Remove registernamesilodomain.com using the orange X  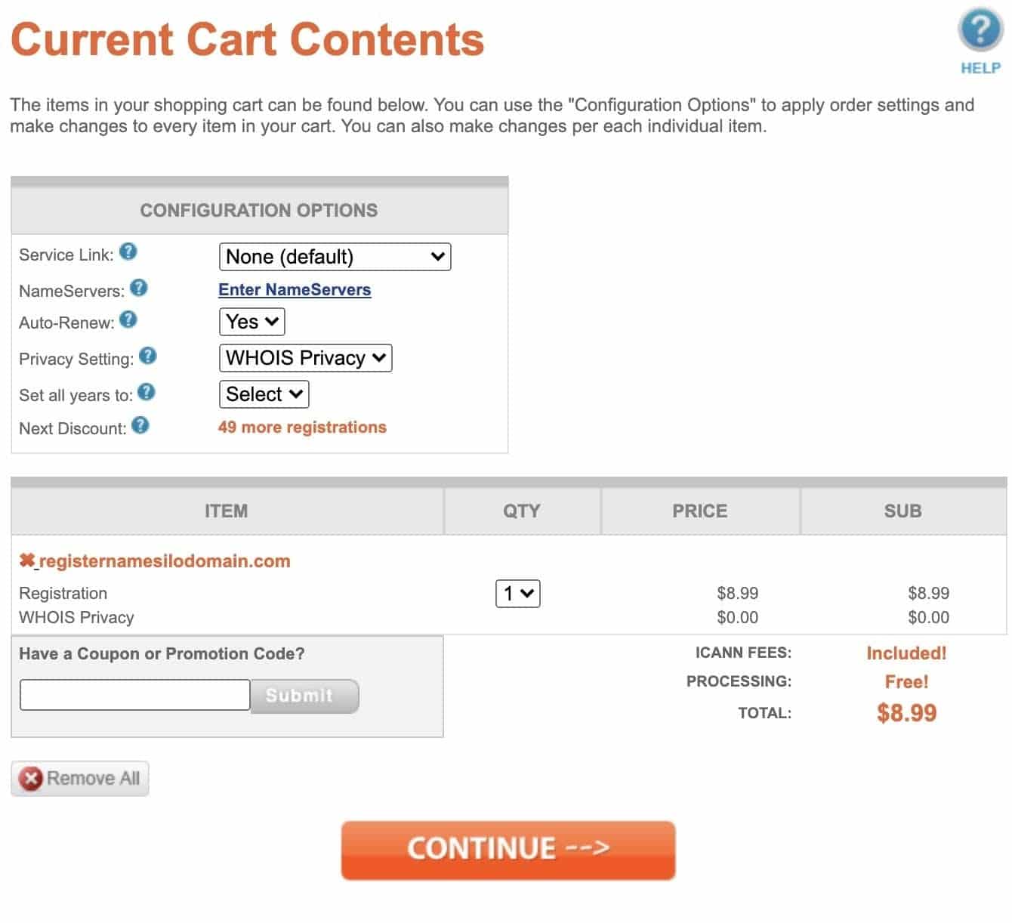pyautogui.click(x=27, y=560)
